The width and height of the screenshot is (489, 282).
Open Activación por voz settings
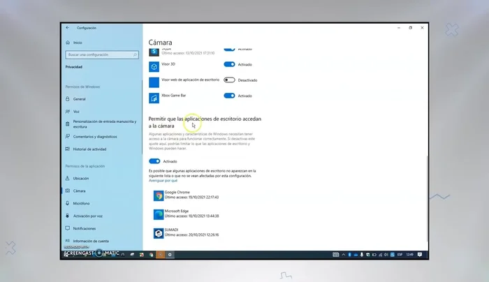pyautogui.click(x=88, y=216)
